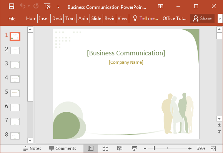223x153 pixels.
Task: Click the zoom slider handle
Action: (155, 148)
